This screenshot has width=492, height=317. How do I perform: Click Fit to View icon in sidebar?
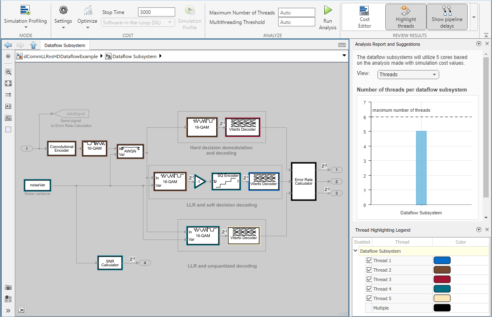8,83
